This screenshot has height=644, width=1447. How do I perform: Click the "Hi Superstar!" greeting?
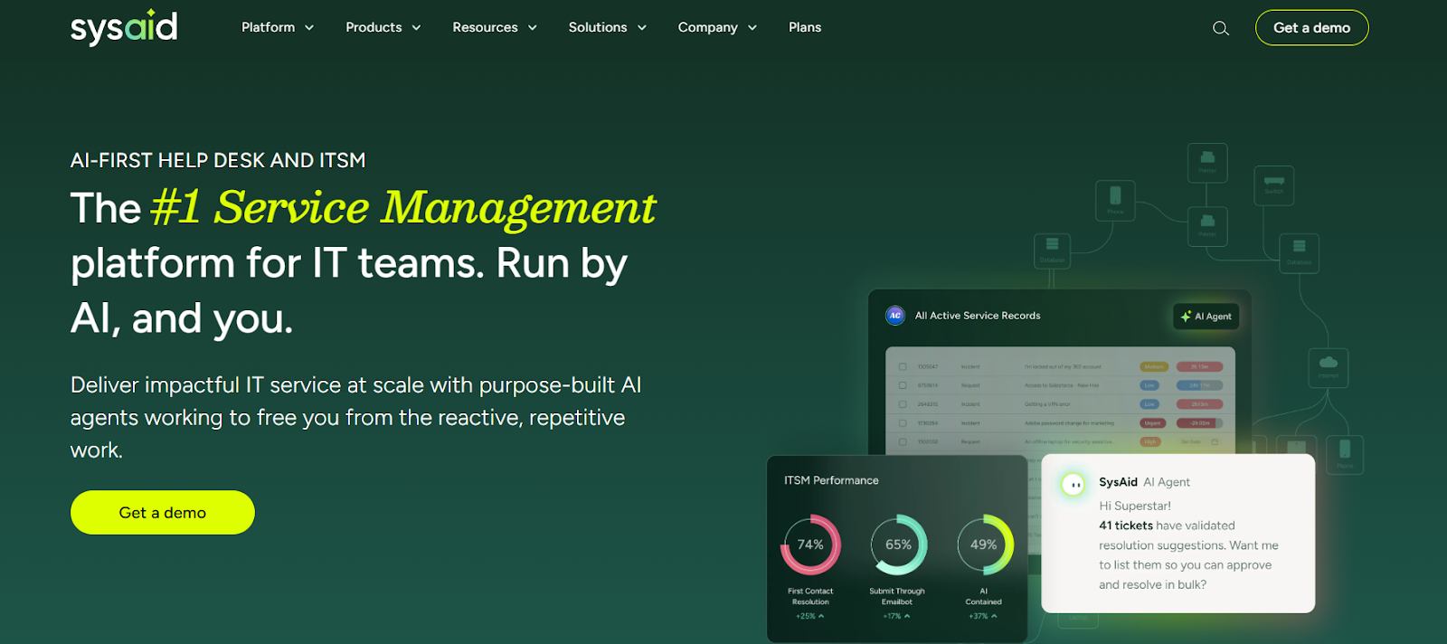tap(1135, 506)
